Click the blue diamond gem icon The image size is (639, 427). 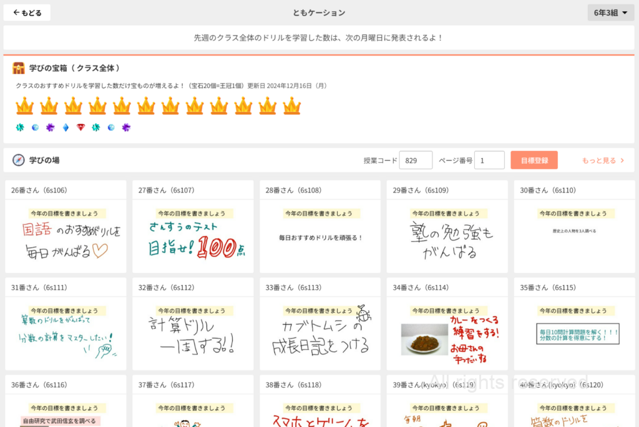66,127
